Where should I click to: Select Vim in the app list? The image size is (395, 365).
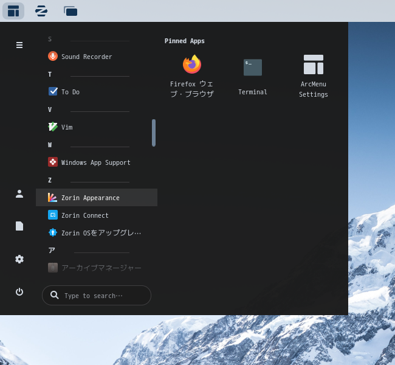tap(97, 127)
